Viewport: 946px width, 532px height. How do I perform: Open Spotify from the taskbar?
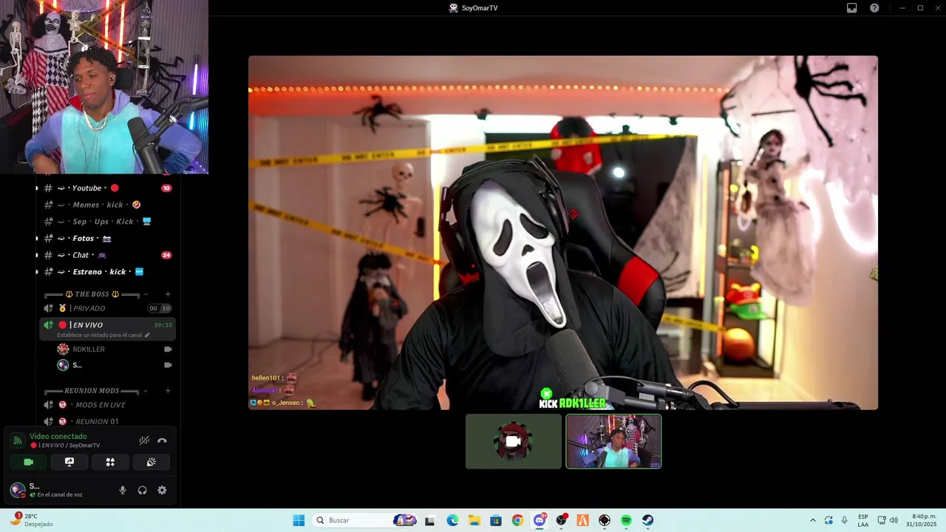coord(626,520)
